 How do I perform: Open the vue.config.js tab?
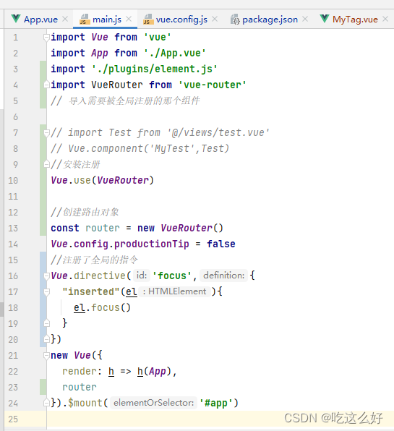[181, 20]
